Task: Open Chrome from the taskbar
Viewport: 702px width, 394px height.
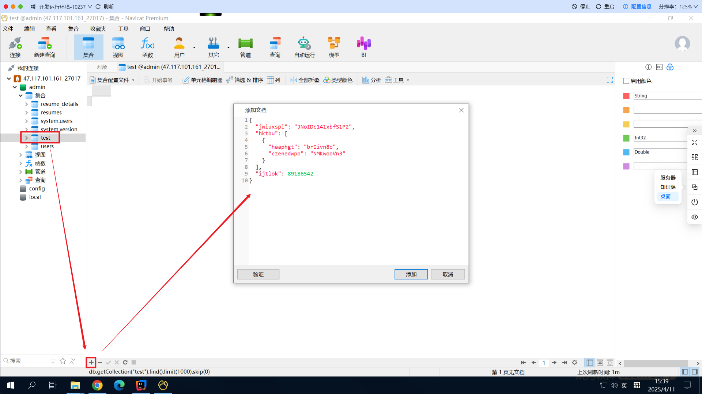Action: [x=97, y=385]
